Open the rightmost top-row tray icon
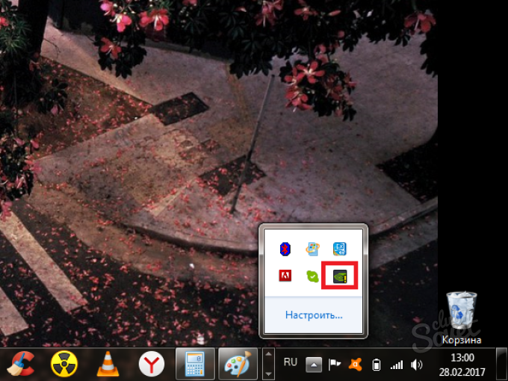 tap(340, 249)
